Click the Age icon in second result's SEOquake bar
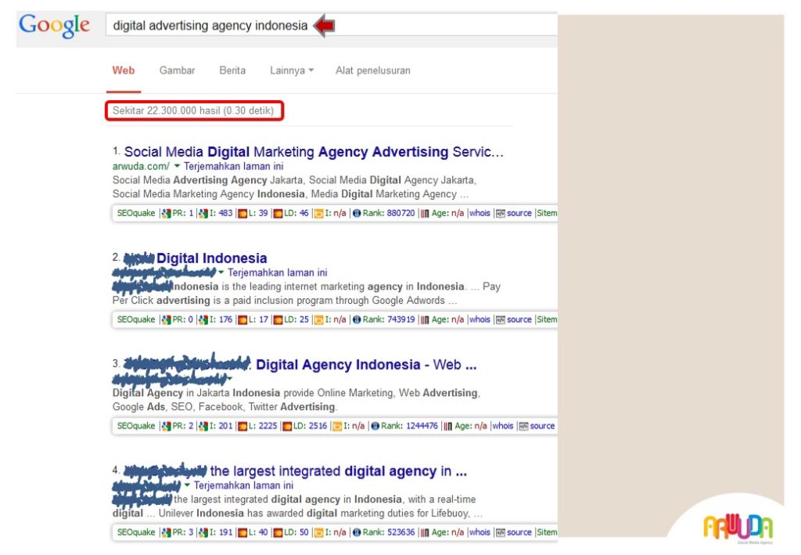The width and height of the screenshot is (801, 555). (425, 320)
